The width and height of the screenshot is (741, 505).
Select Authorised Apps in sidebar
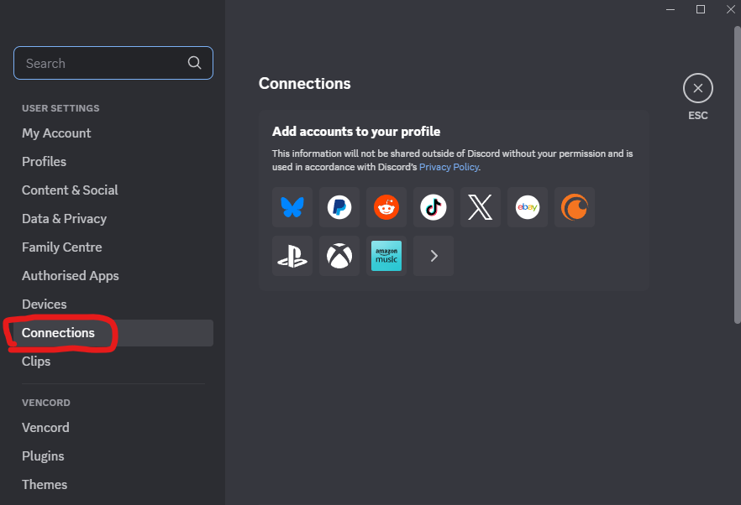(71, 276)
